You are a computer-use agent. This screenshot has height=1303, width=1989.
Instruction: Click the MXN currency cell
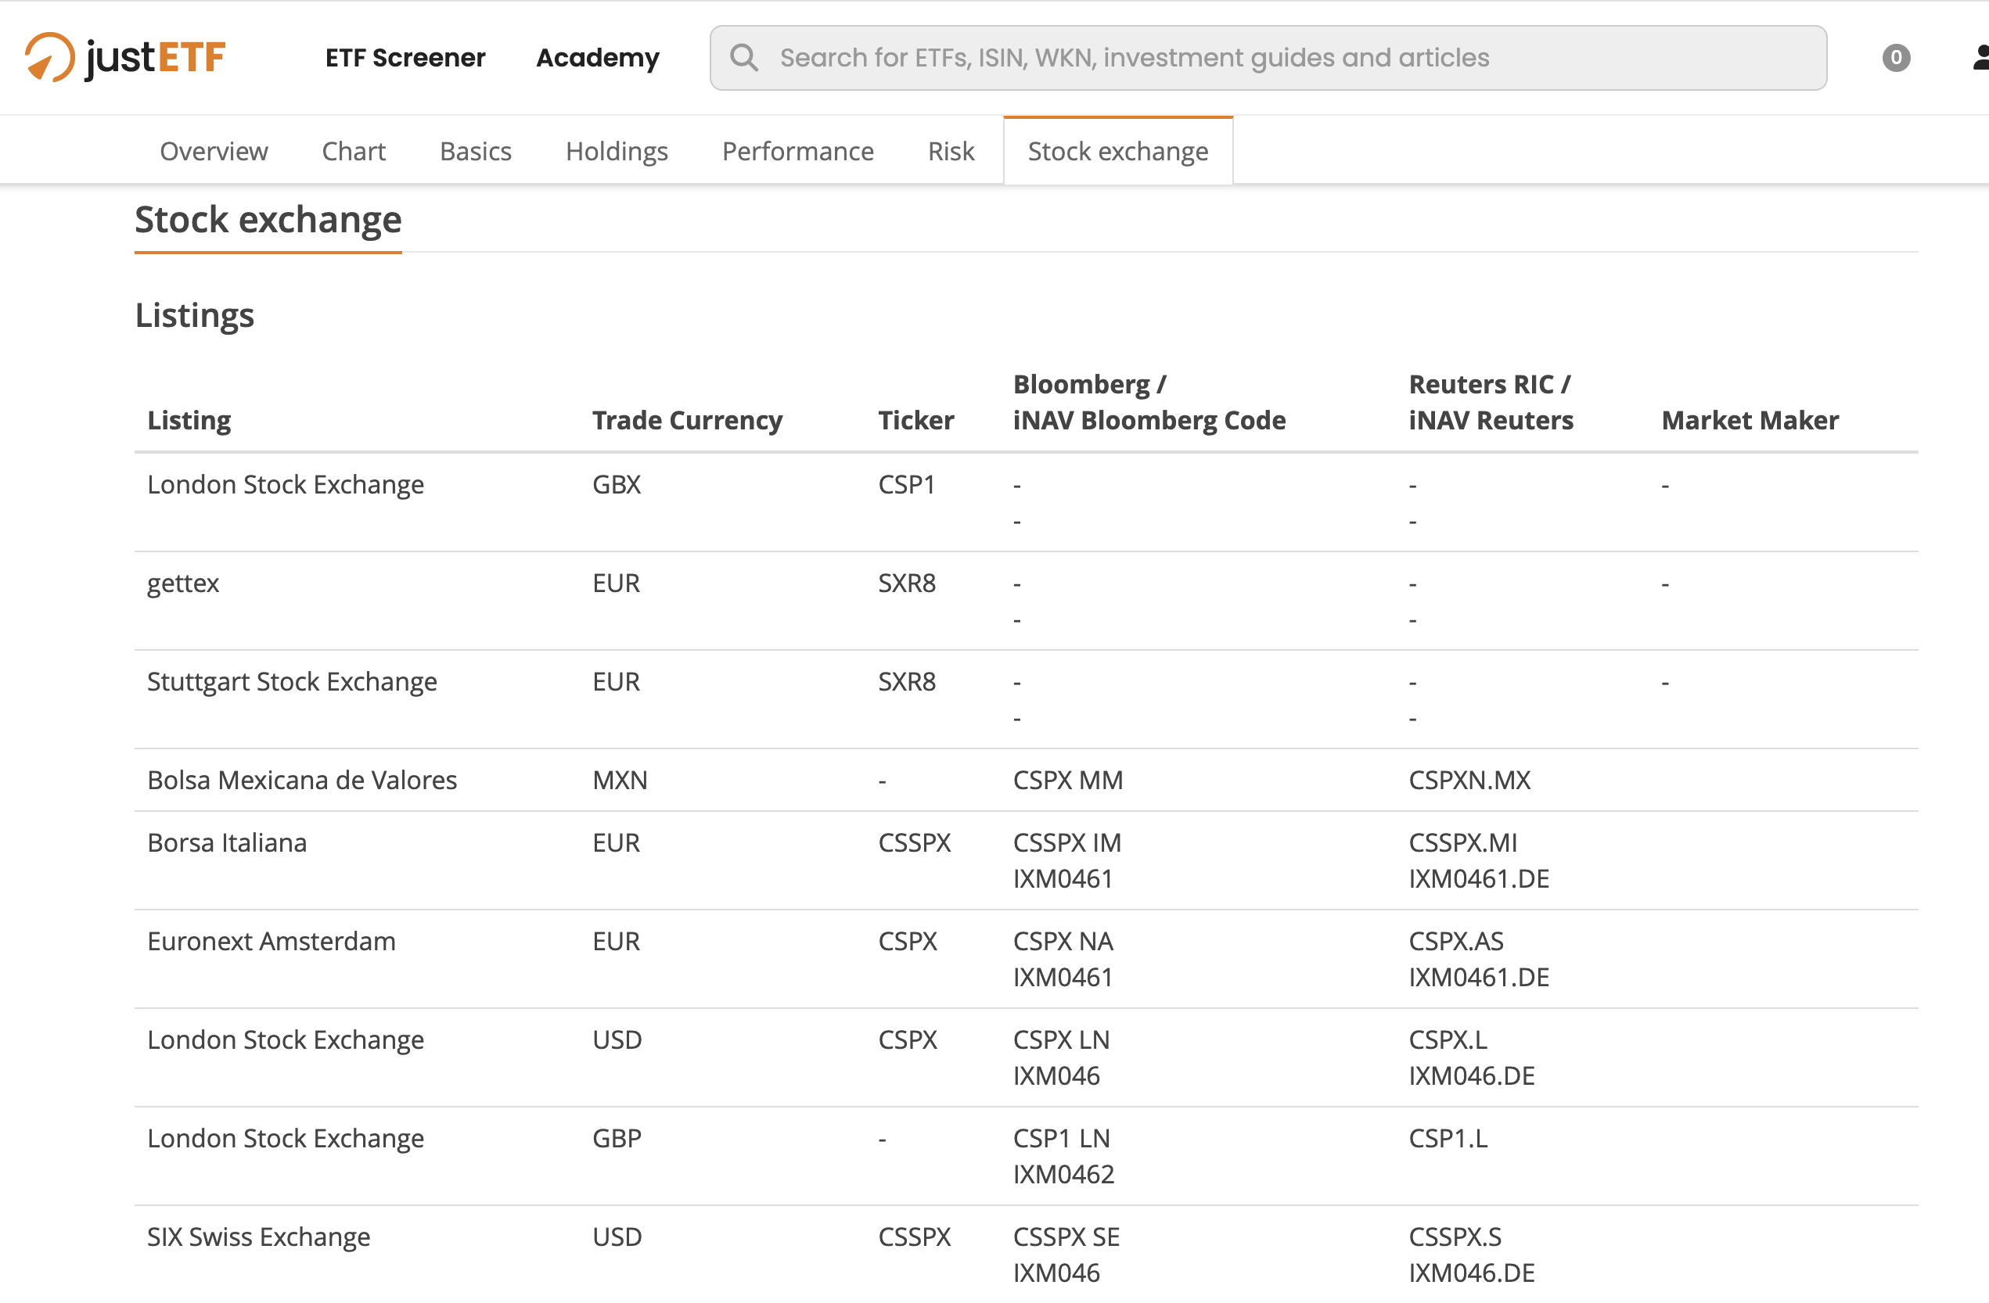click(620, 780)
